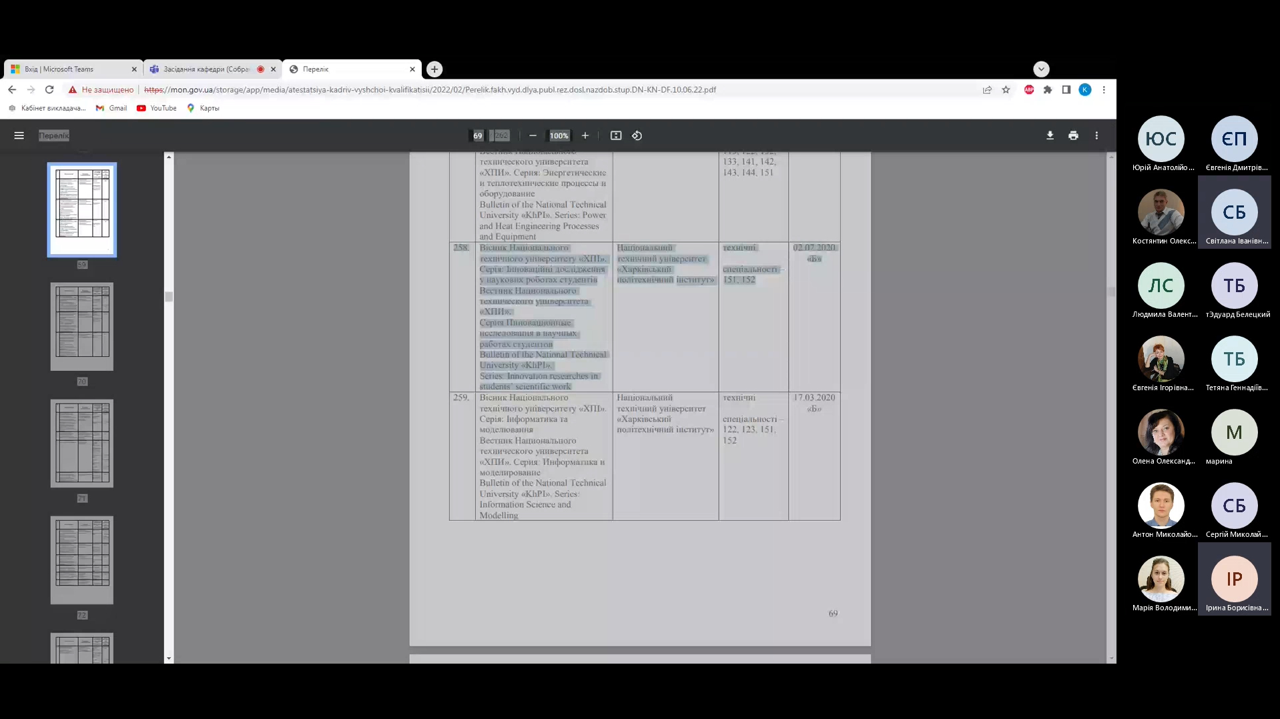Select participant Тетяна Геннадіївна avatar
Viewport: 1280px width, 719px height.
(x=1235, y=359)
